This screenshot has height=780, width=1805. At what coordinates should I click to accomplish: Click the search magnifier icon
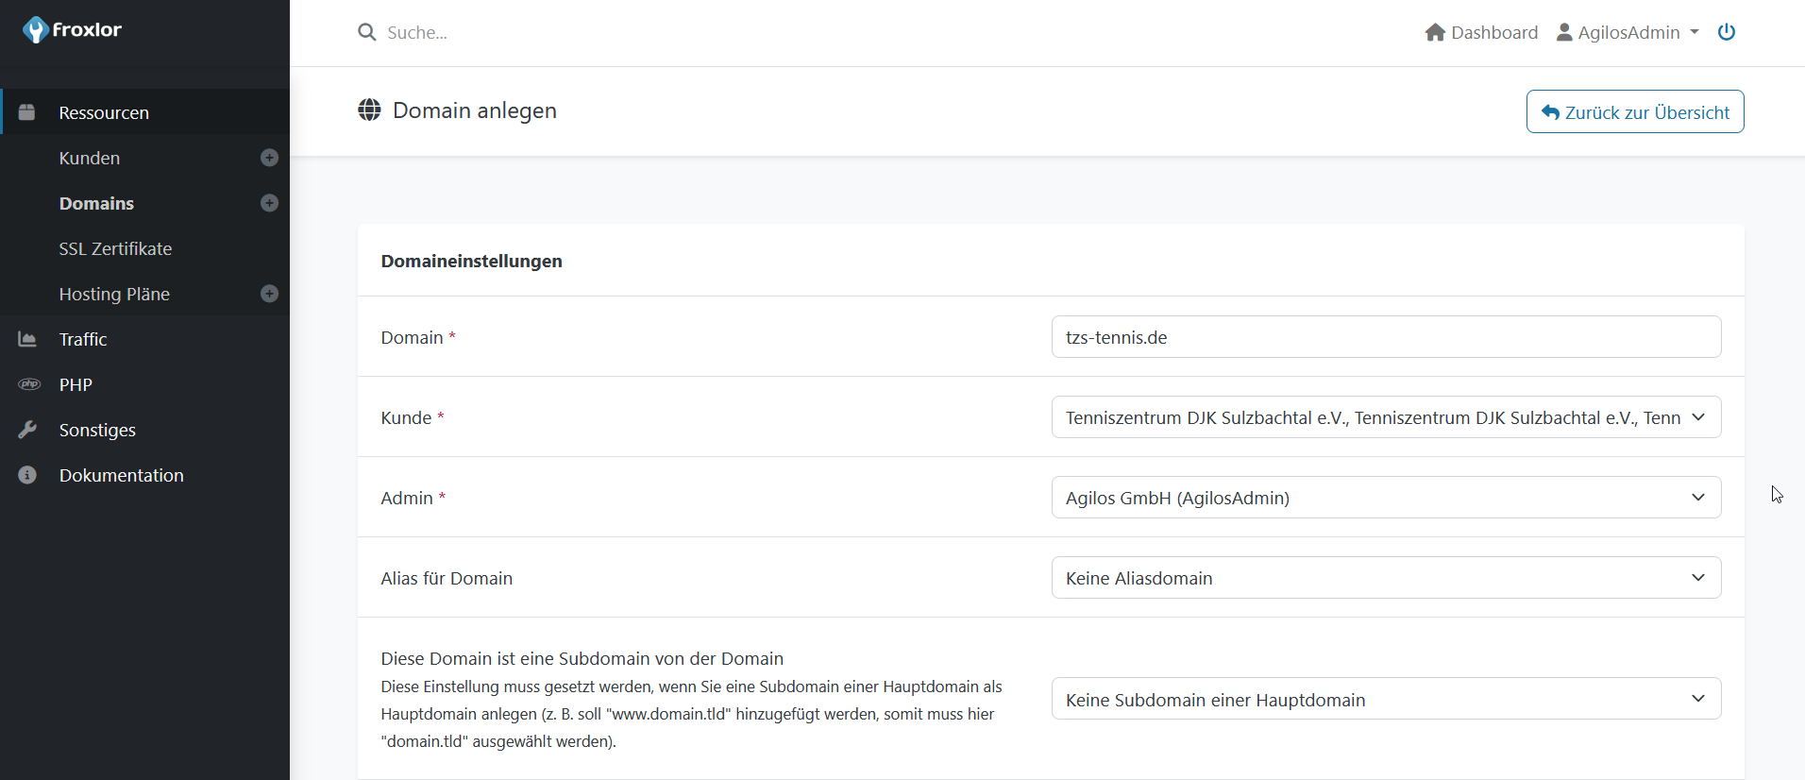(x=367, y=32)
